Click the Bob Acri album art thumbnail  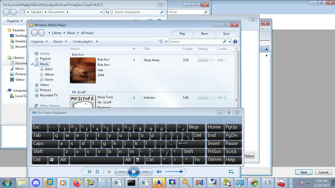pyautogui.click(x=83, y=70)
